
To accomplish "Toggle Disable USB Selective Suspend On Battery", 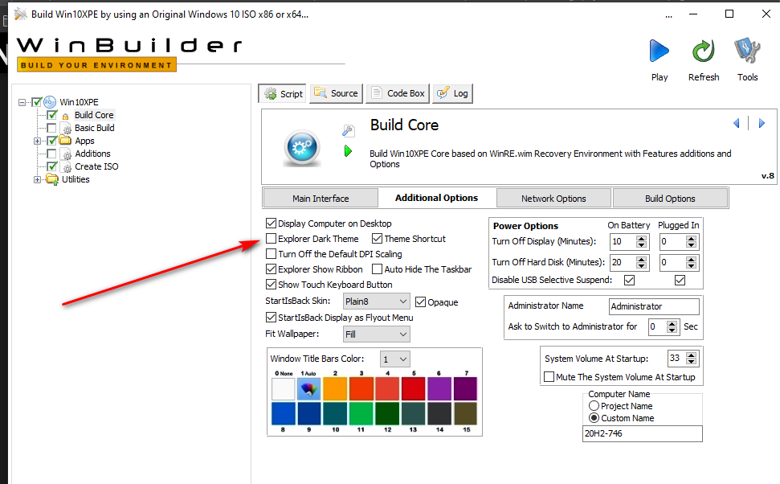I will [629, 281].
